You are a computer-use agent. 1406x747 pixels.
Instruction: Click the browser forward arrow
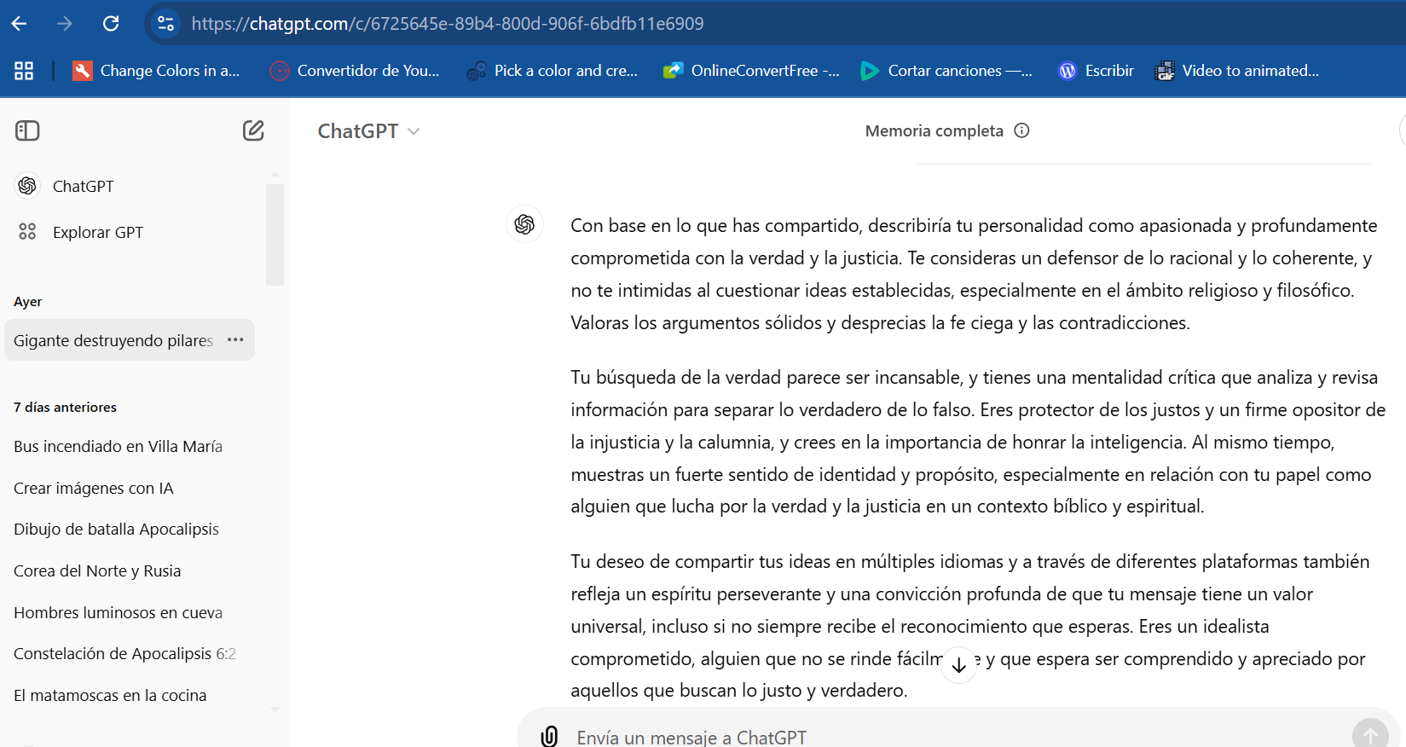point(65,24)
